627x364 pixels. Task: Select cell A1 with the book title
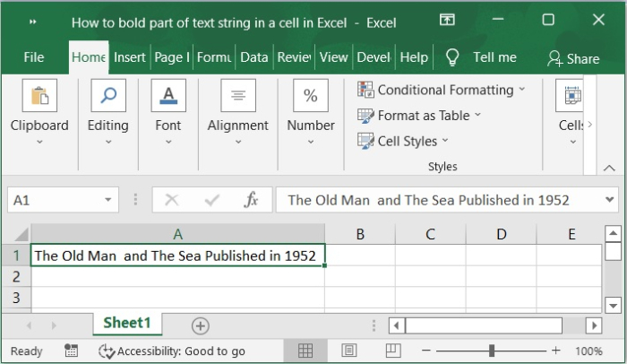[x=177, y=256]
